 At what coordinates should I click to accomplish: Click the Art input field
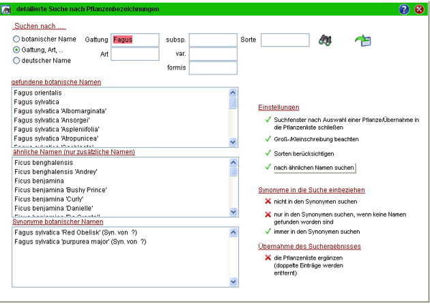[135, 54]
